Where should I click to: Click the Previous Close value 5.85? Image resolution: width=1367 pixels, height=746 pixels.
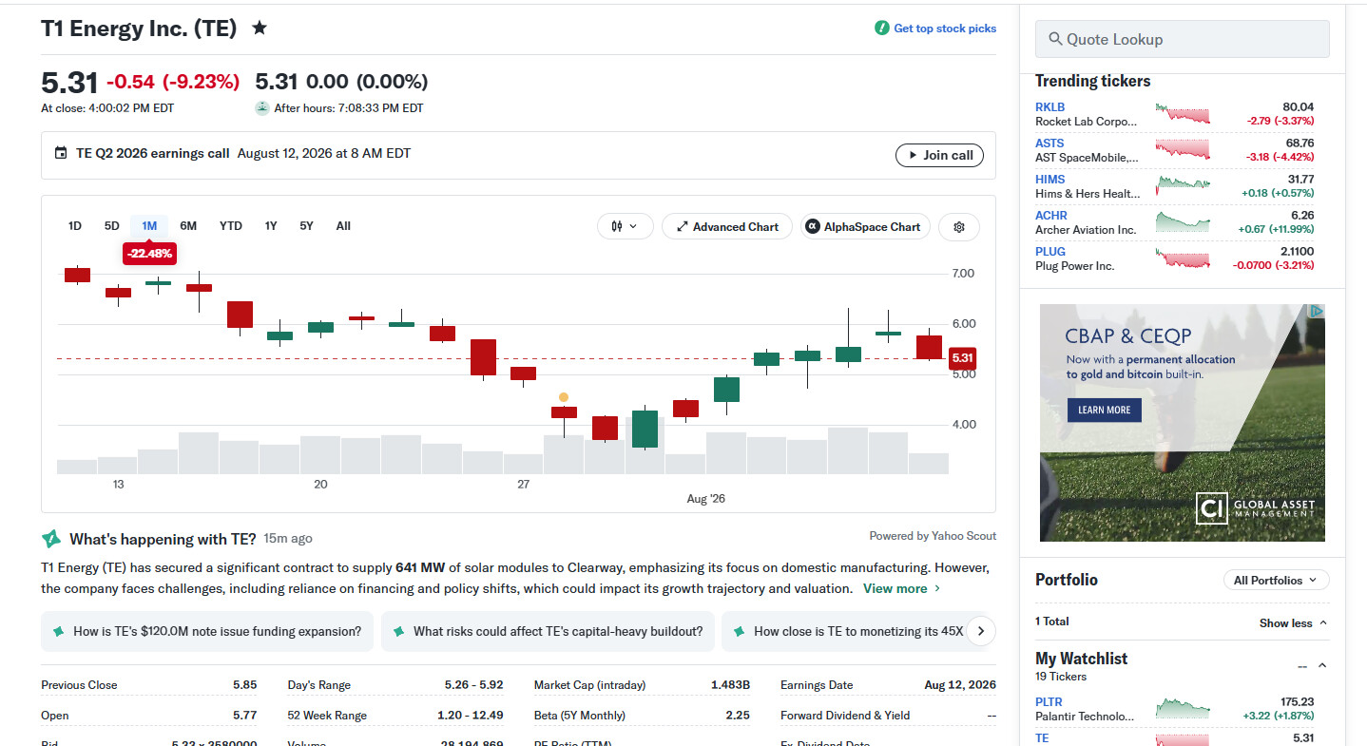click(x=244, y=685)
